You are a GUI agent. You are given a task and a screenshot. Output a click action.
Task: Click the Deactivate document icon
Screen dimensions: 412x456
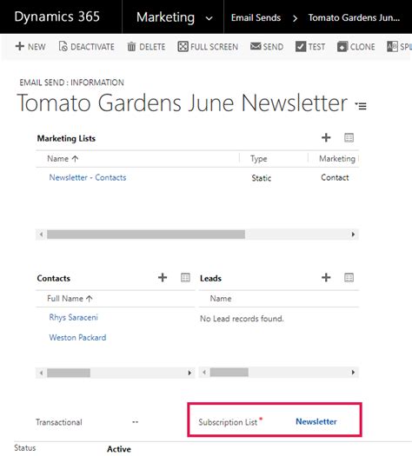(63, 46)
